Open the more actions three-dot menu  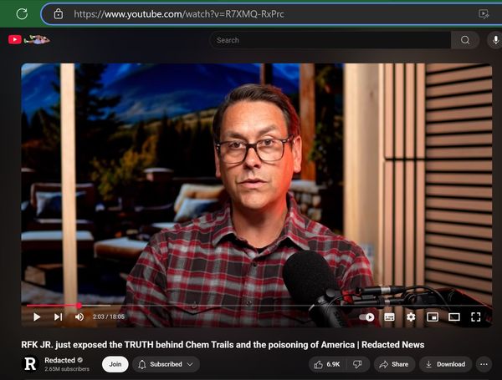484,364
